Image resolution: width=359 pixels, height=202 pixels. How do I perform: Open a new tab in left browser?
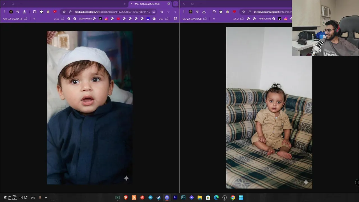(x=125, y=4)
